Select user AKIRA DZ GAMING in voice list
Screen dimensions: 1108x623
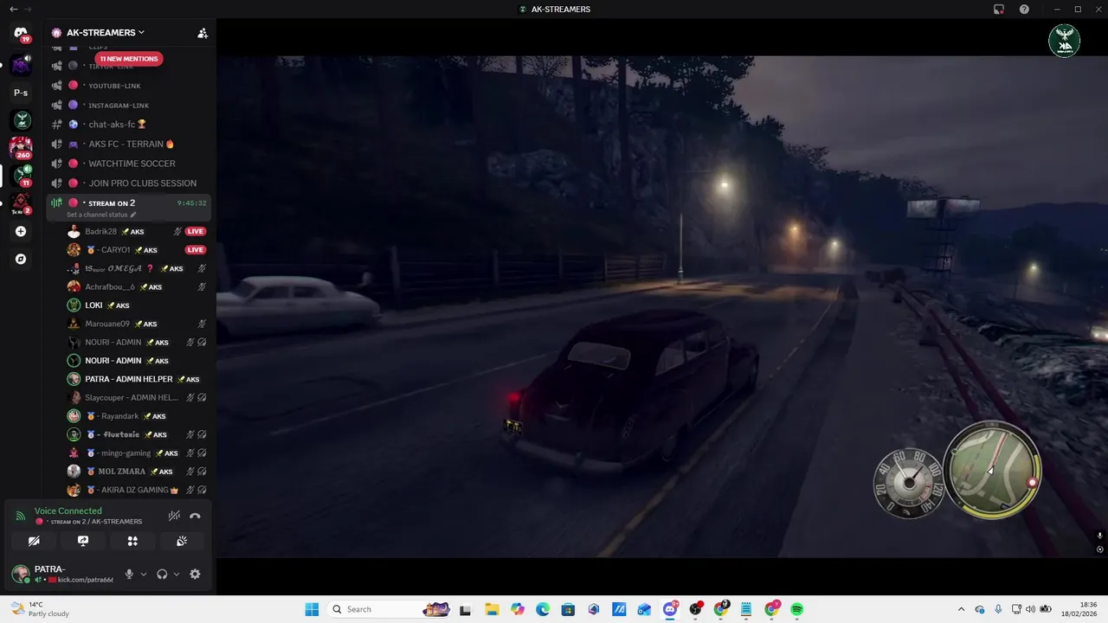pos(138,490)
